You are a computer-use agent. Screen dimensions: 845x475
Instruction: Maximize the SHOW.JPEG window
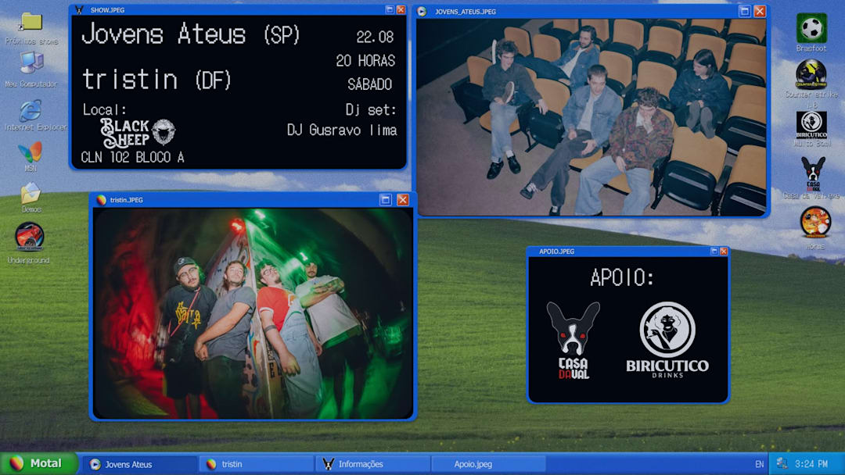pos(390,9)
